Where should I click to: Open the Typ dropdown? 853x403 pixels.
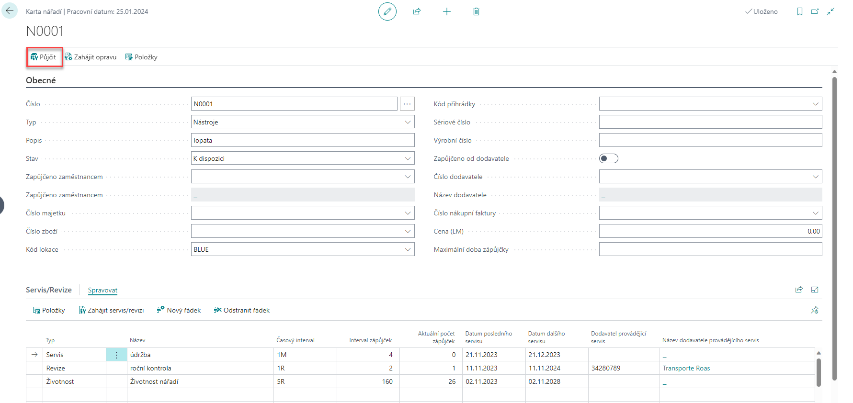click(408, 122)
